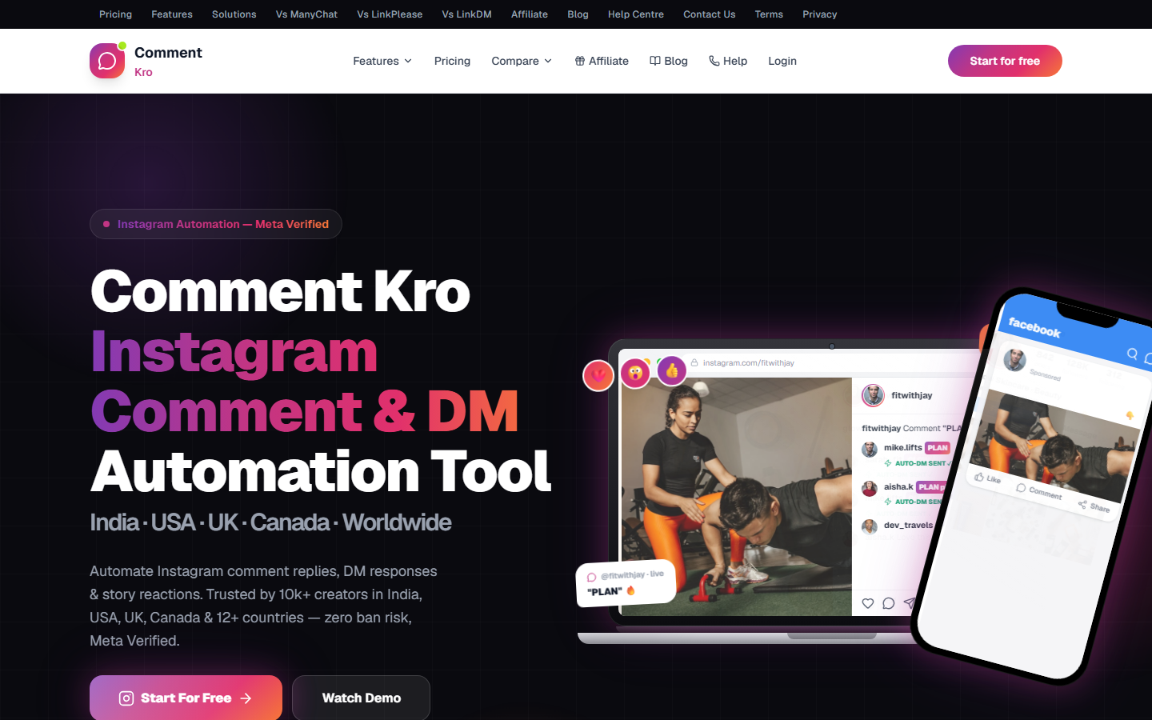Click the gift icon beside Affiliate in main nav
The width and height of the screenshot is (1152, 720).
pyautogui.click(x=580, y=61)
